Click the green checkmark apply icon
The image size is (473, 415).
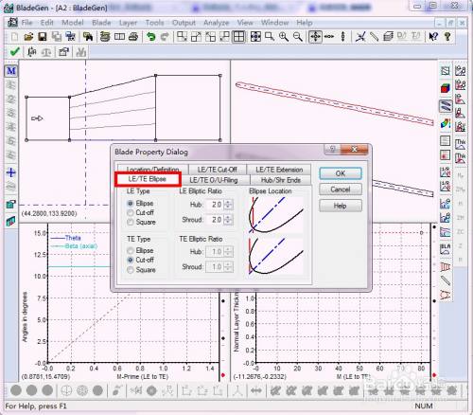(14, 52)
